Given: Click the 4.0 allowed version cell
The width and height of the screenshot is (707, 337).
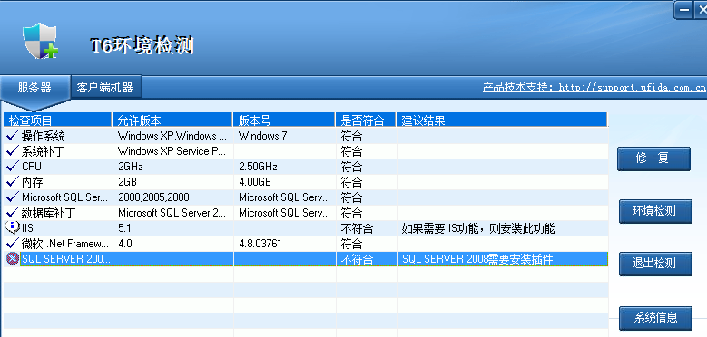Looking at the screenshot, I should point(125,244).
